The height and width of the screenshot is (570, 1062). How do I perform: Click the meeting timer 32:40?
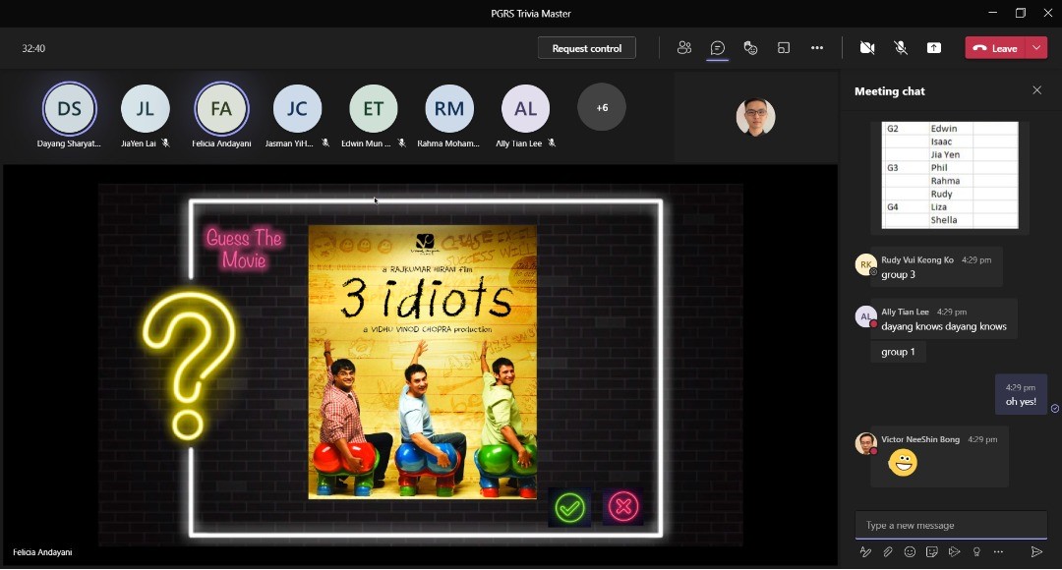click(33, 48)
